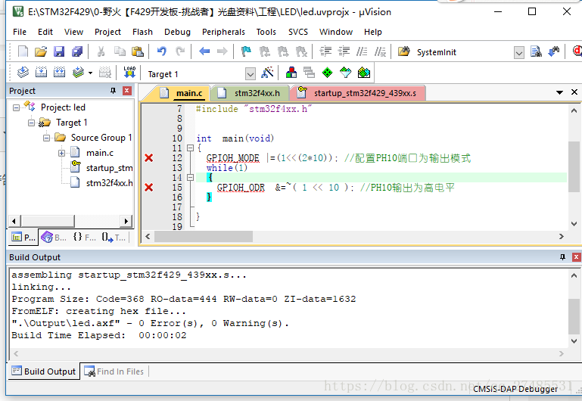Open Options for Target wand icon
This screenshot has width=582, height=401.
[267, 73]
